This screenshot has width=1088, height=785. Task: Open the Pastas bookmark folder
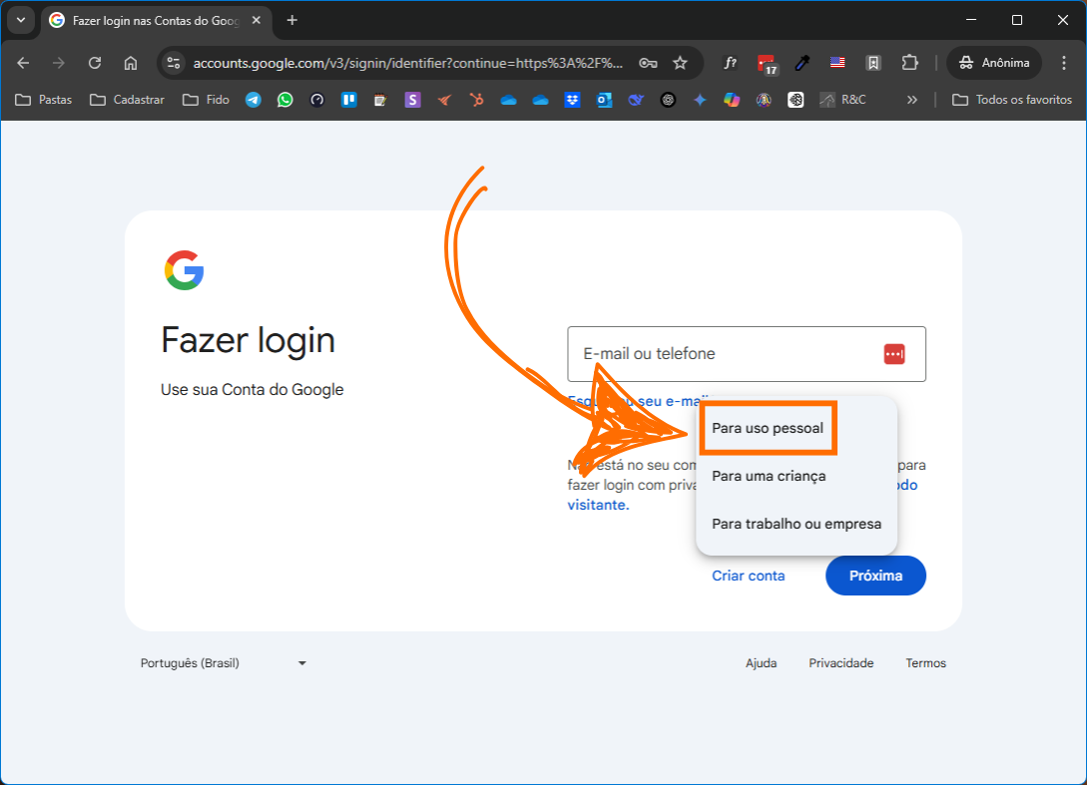(44, 100)
